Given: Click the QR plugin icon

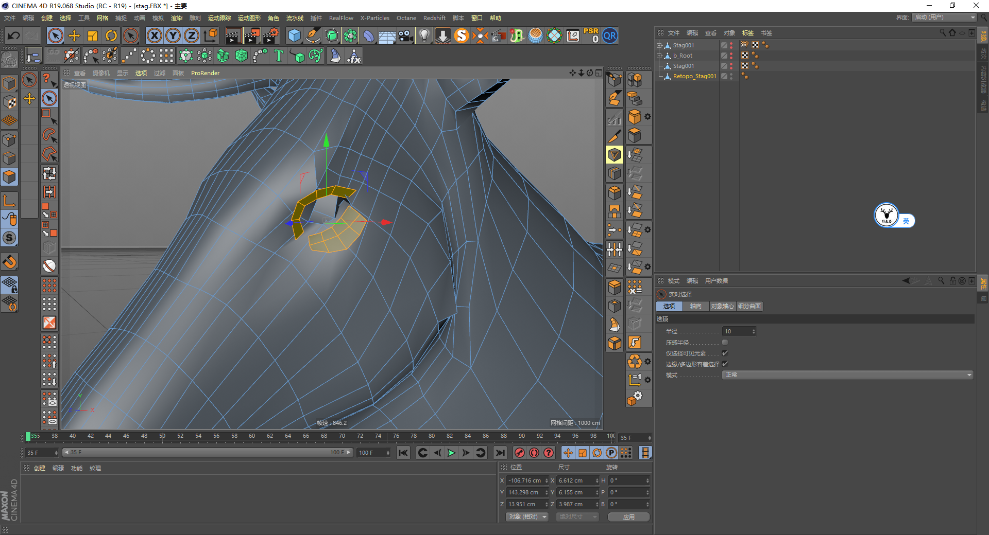Looking at the screenshot, I should coord(610,35).
